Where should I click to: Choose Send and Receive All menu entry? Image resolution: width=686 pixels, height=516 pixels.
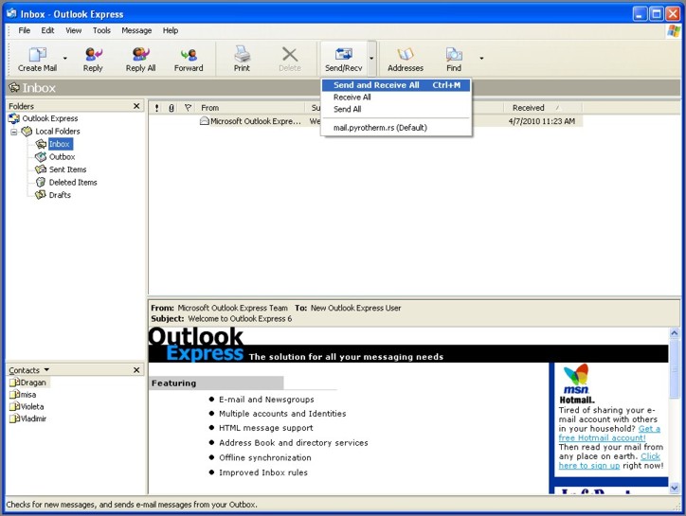tap(396, 85)
